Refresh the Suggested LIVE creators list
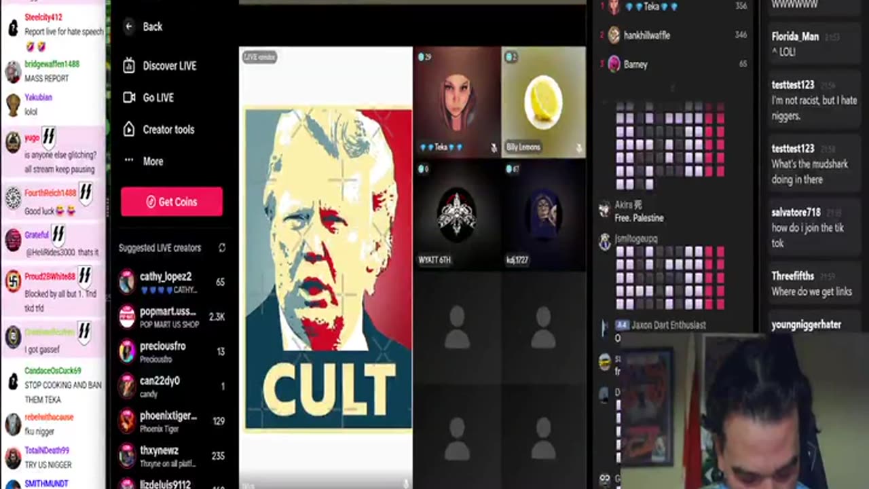 (x=222, y=248)
